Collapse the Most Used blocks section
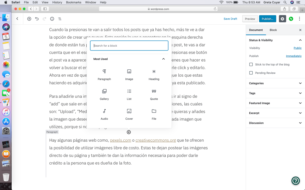The height and width of the screenshot is (190, 305). point(164,59)
